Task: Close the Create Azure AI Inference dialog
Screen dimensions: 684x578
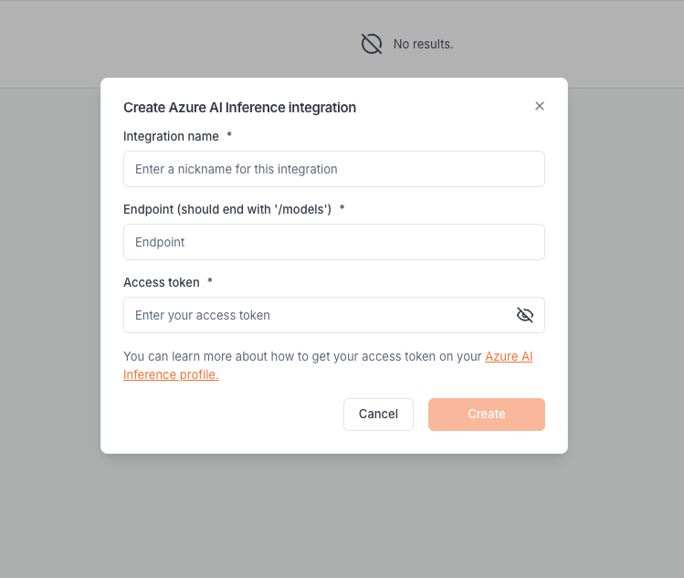Action: pyautogui.click(x=539, y=106)
